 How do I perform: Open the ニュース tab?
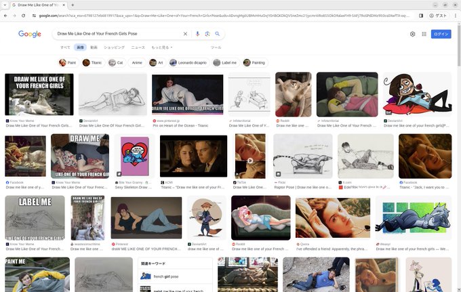tap(138, 47)
